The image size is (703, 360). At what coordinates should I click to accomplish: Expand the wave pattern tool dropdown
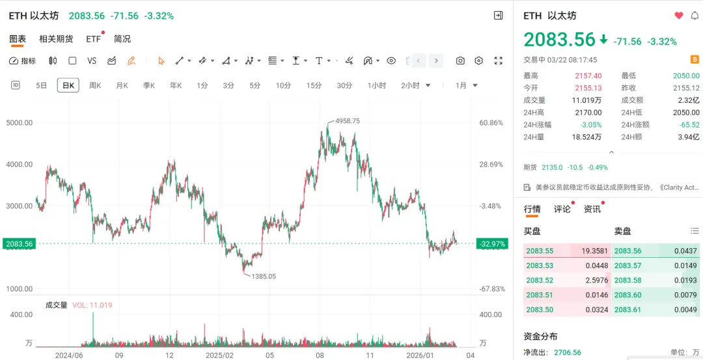259,61
